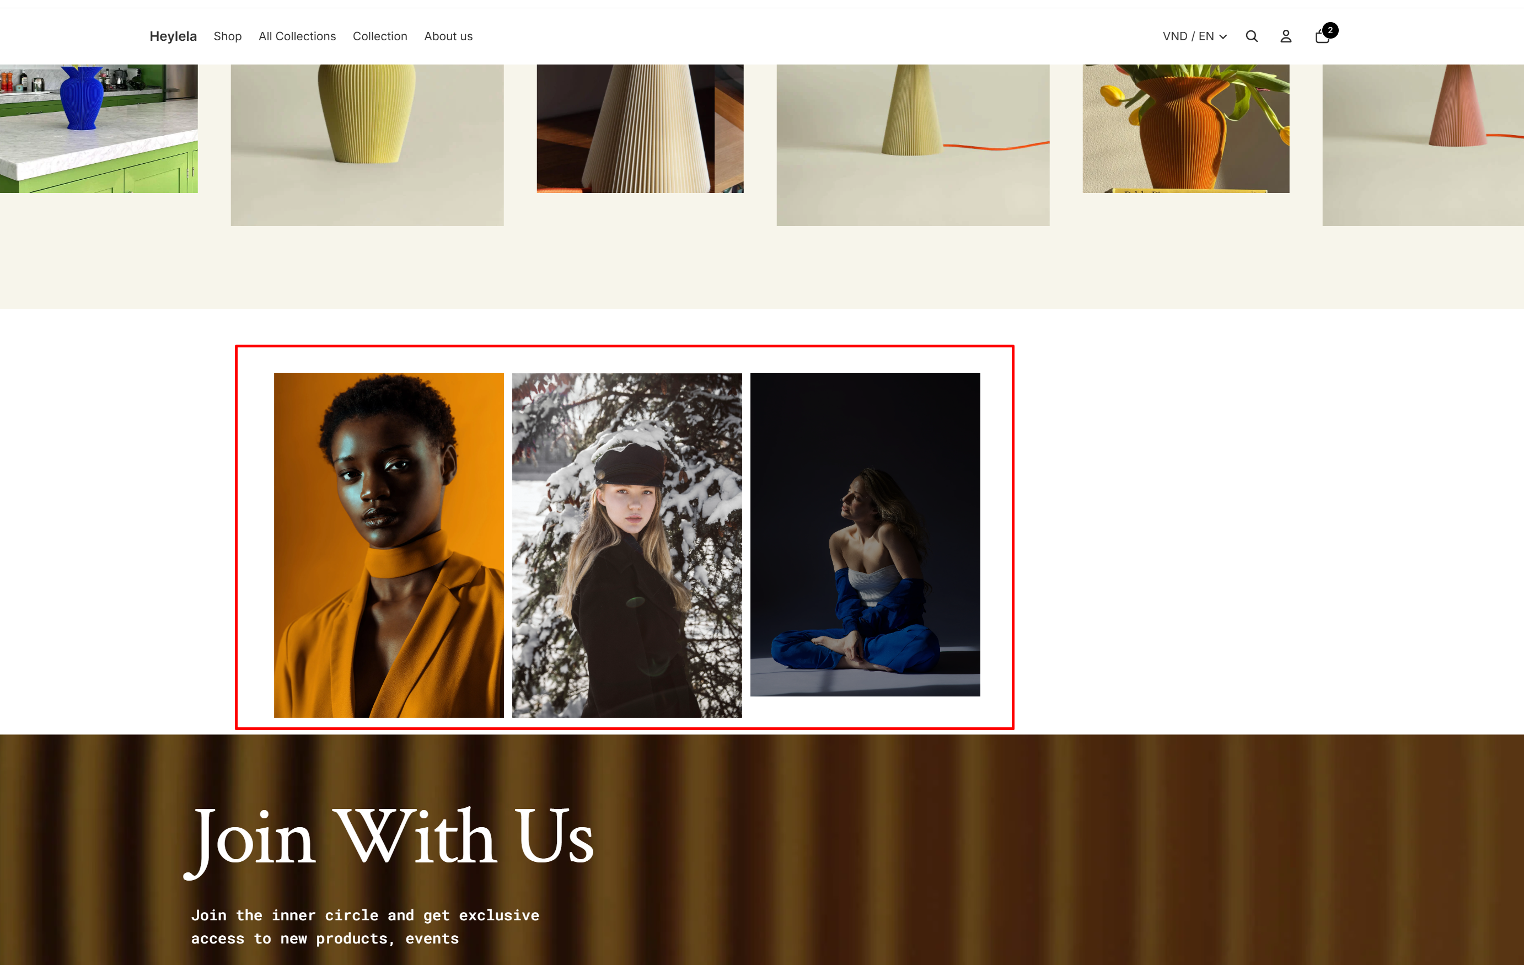1524x965 pixels.
Task: Go to the Heylela home logo
Action: click(173, 36)
